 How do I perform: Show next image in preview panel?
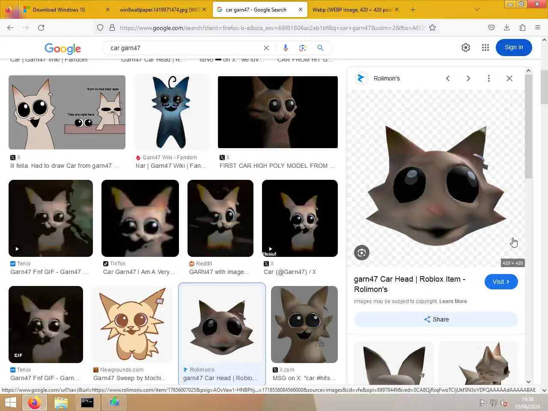(468, 78)
